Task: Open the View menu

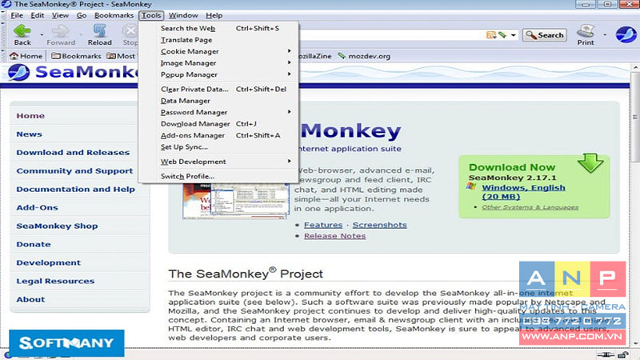Action: click(x=60, y=15)
